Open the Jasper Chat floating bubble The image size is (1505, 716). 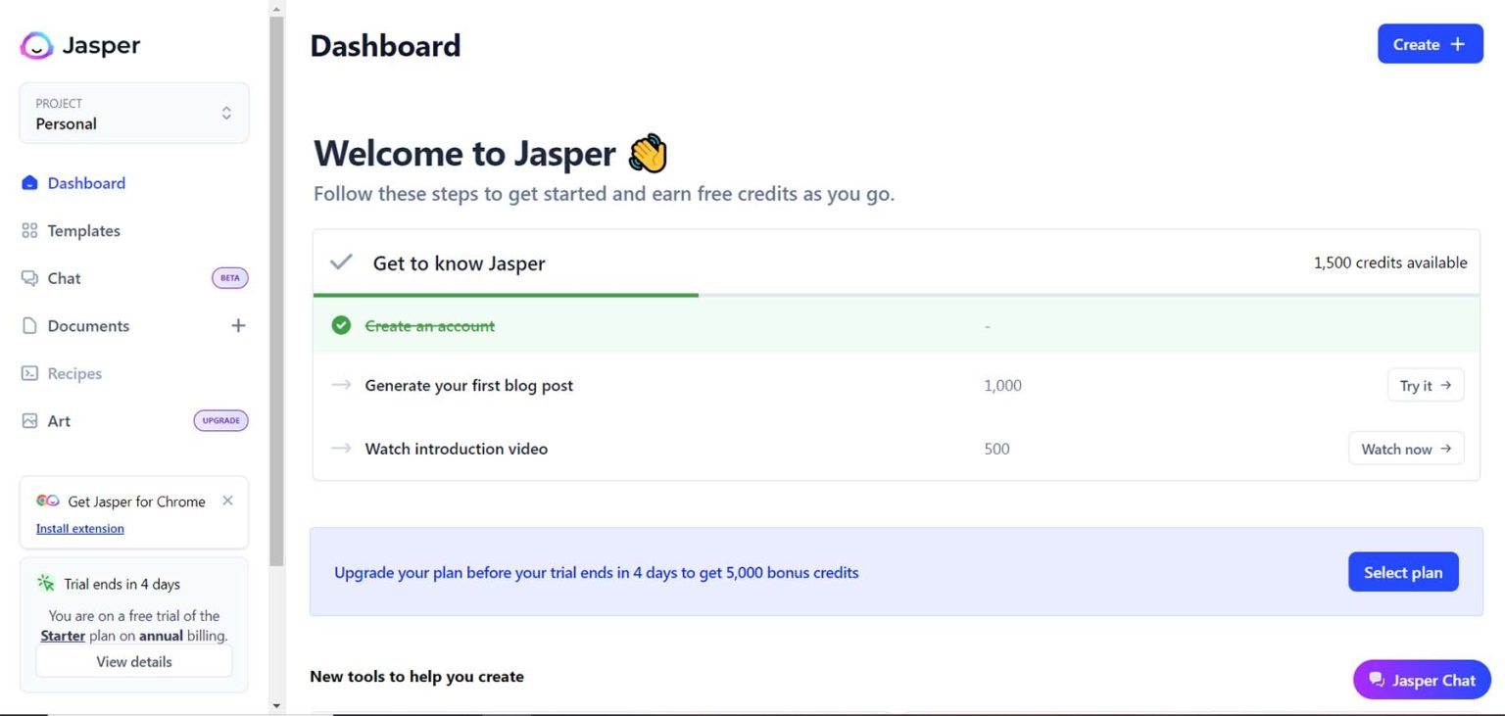(x=1421, y=679)
